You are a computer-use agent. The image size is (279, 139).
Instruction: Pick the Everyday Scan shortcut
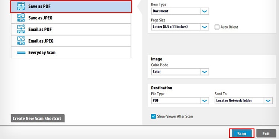(71, 53)
